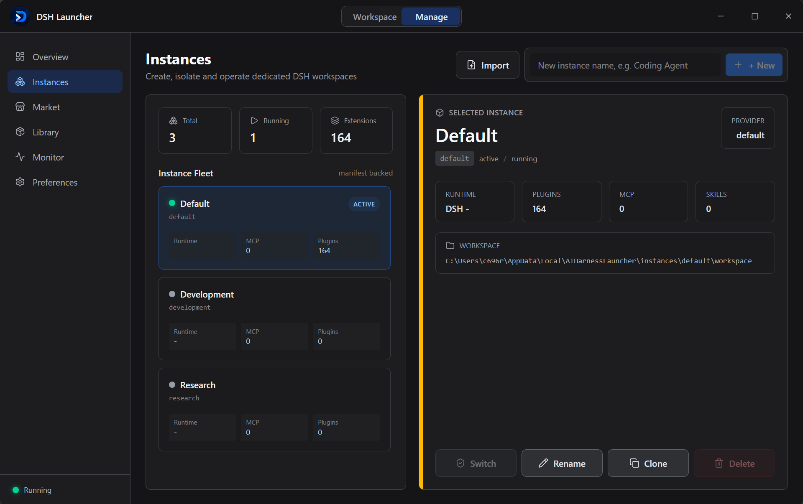Click the Extensions 164 summary tile

coord(356,130)
